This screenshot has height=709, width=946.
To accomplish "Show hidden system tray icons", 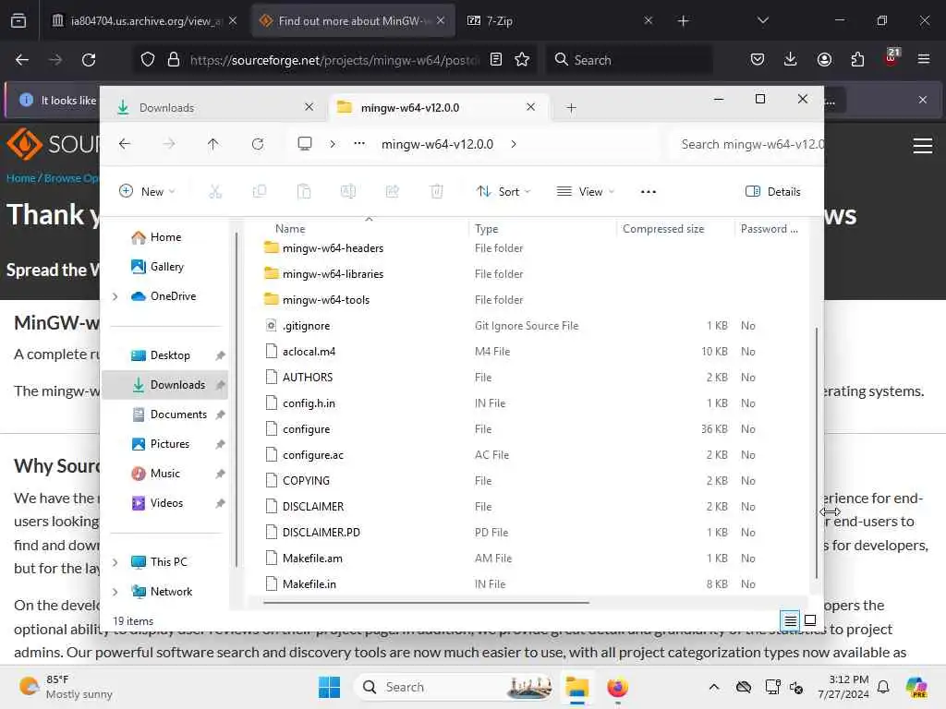I will [x=714, y=687].
